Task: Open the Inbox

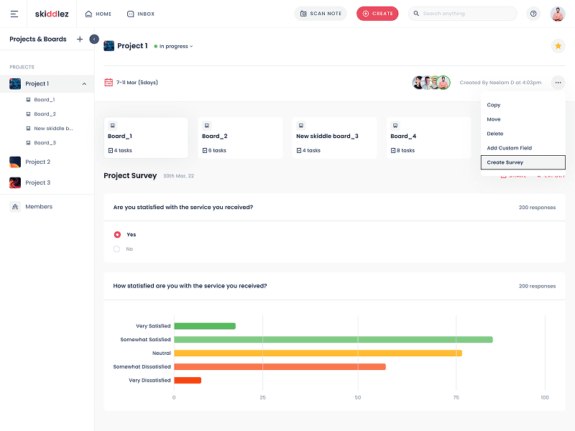Action: coord(141,14)
